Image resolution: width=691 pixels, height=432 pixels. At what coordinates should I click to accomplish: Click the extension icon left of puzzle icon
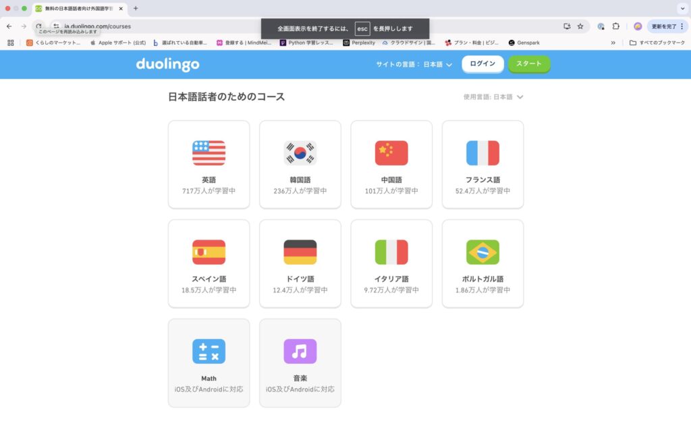[x=601, y=26]
